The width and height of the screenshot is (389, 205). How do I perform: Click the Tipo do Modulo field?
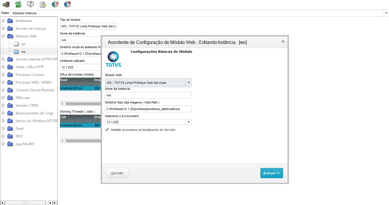tap(88, 26)
